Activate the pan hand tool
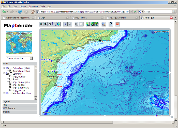Image resolution: width=178 pixels, height=128 pixels. tap(50, 24)
